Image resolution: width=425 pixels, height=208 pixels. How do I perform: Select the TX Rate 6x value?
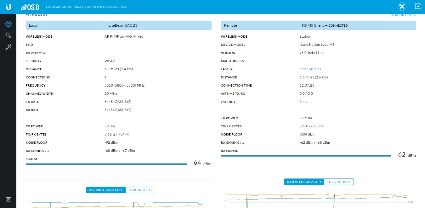118,102
